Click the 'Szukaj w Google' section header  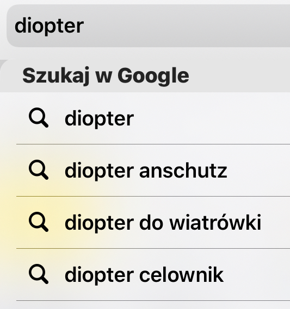click(106, 75)
